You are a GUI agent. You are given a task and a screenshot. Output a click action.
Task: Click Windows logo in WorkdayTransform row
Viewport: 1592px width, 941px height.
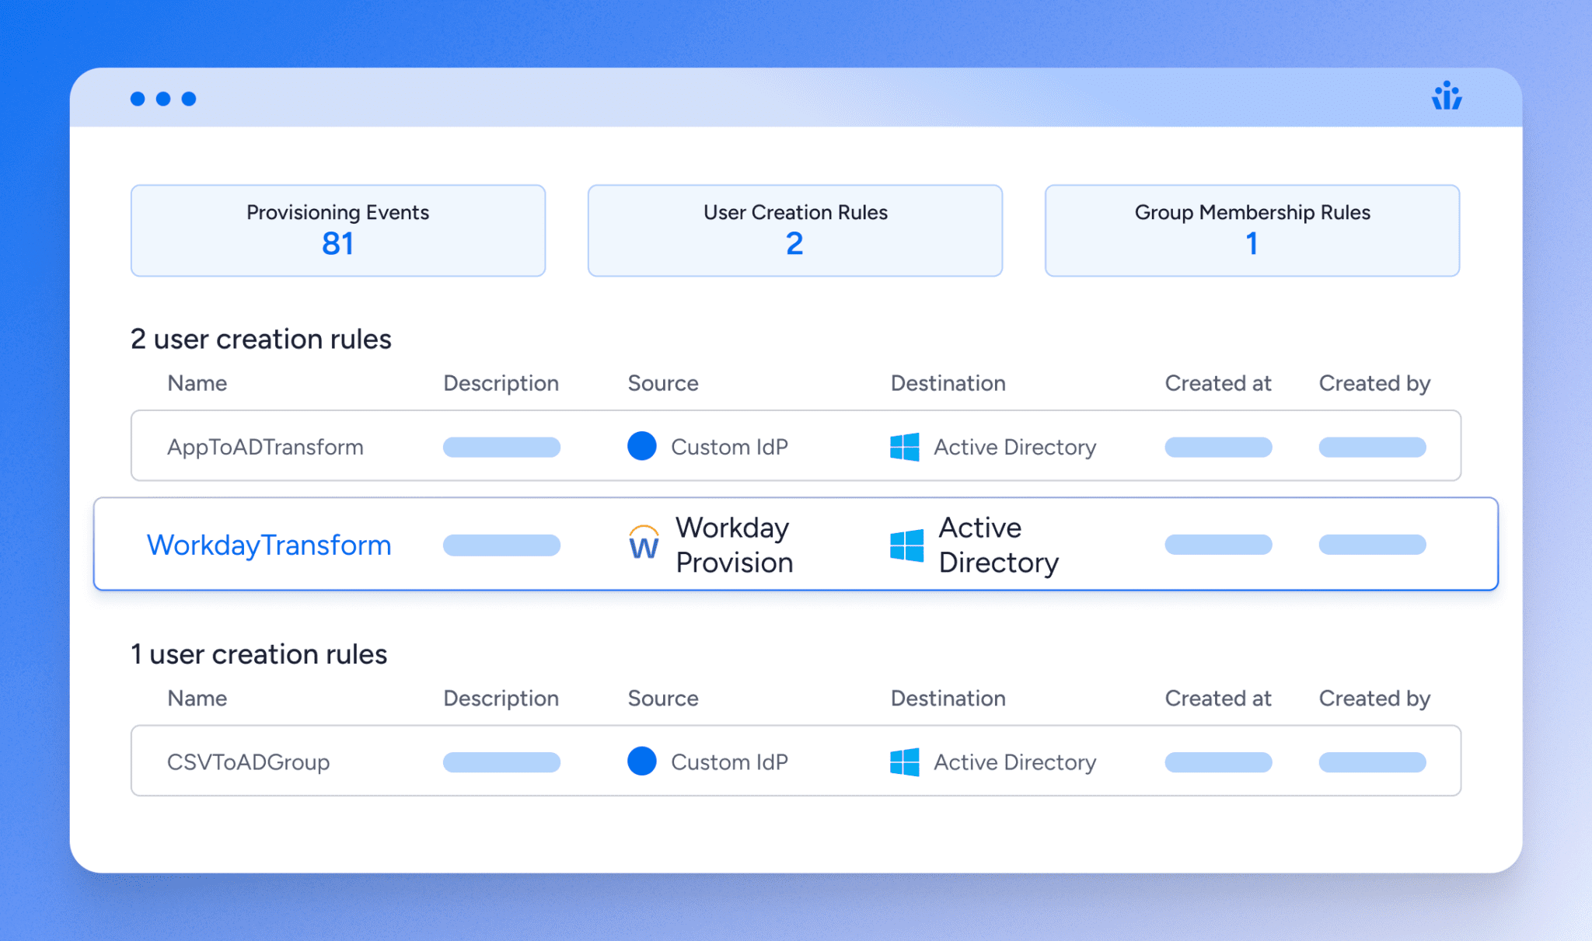pos(906,545)
